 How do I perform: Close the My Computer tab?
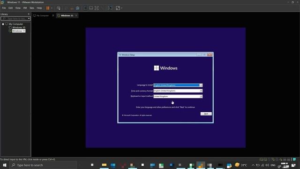(53, 15)
